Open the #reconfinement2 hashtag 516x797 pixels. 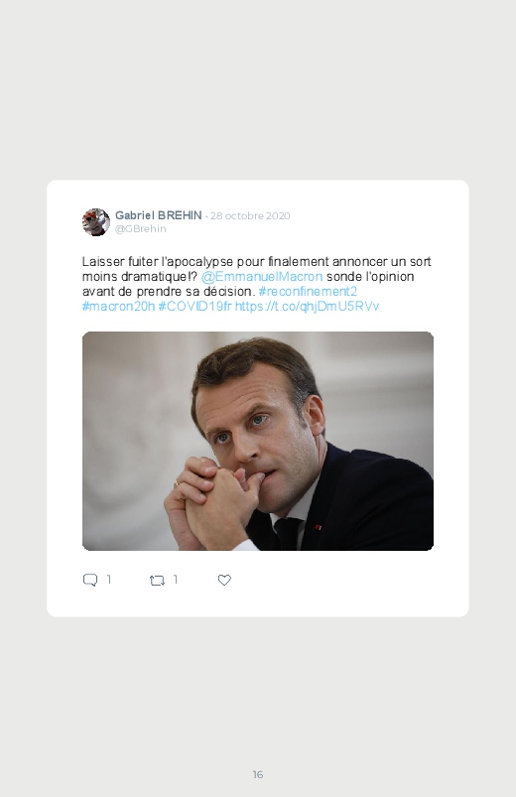[308, 291]
